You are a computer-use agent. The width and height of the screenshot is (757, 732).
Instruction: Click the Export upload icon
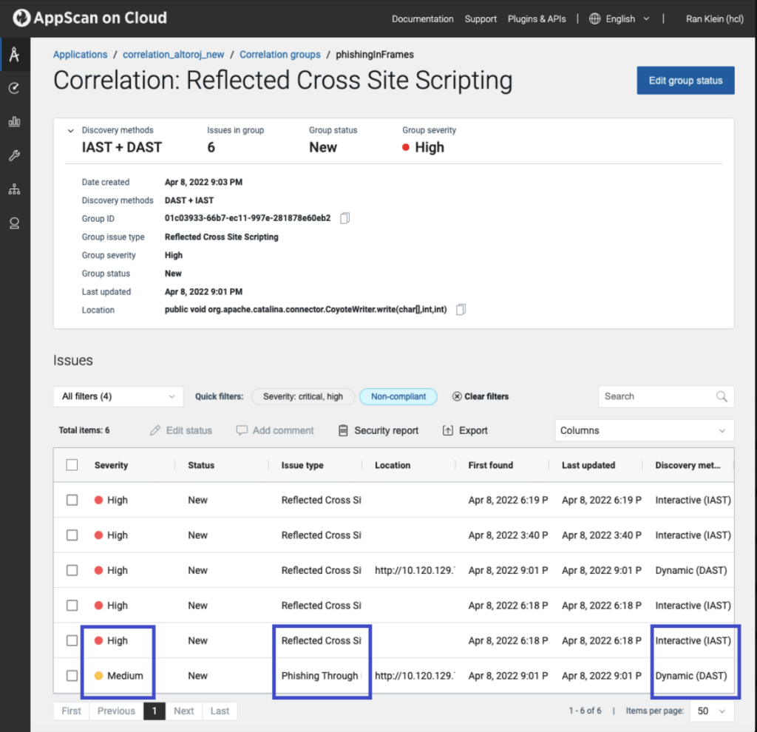pos(447,430)
